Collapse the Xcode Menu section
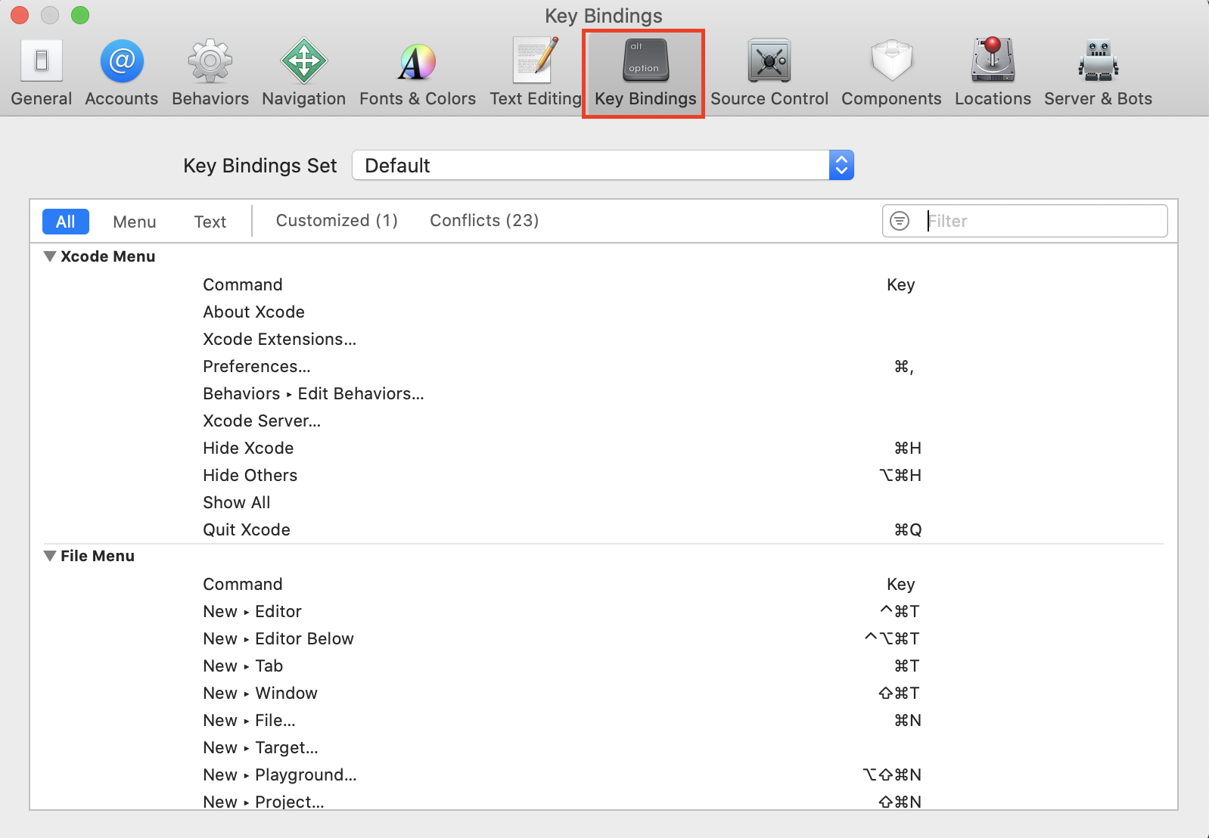Screen dimensions: 1209x838 [50, 256]
